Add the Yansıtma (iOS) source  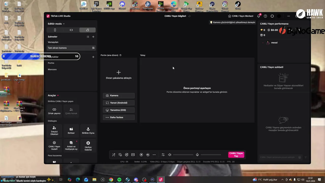pos(119,110)
